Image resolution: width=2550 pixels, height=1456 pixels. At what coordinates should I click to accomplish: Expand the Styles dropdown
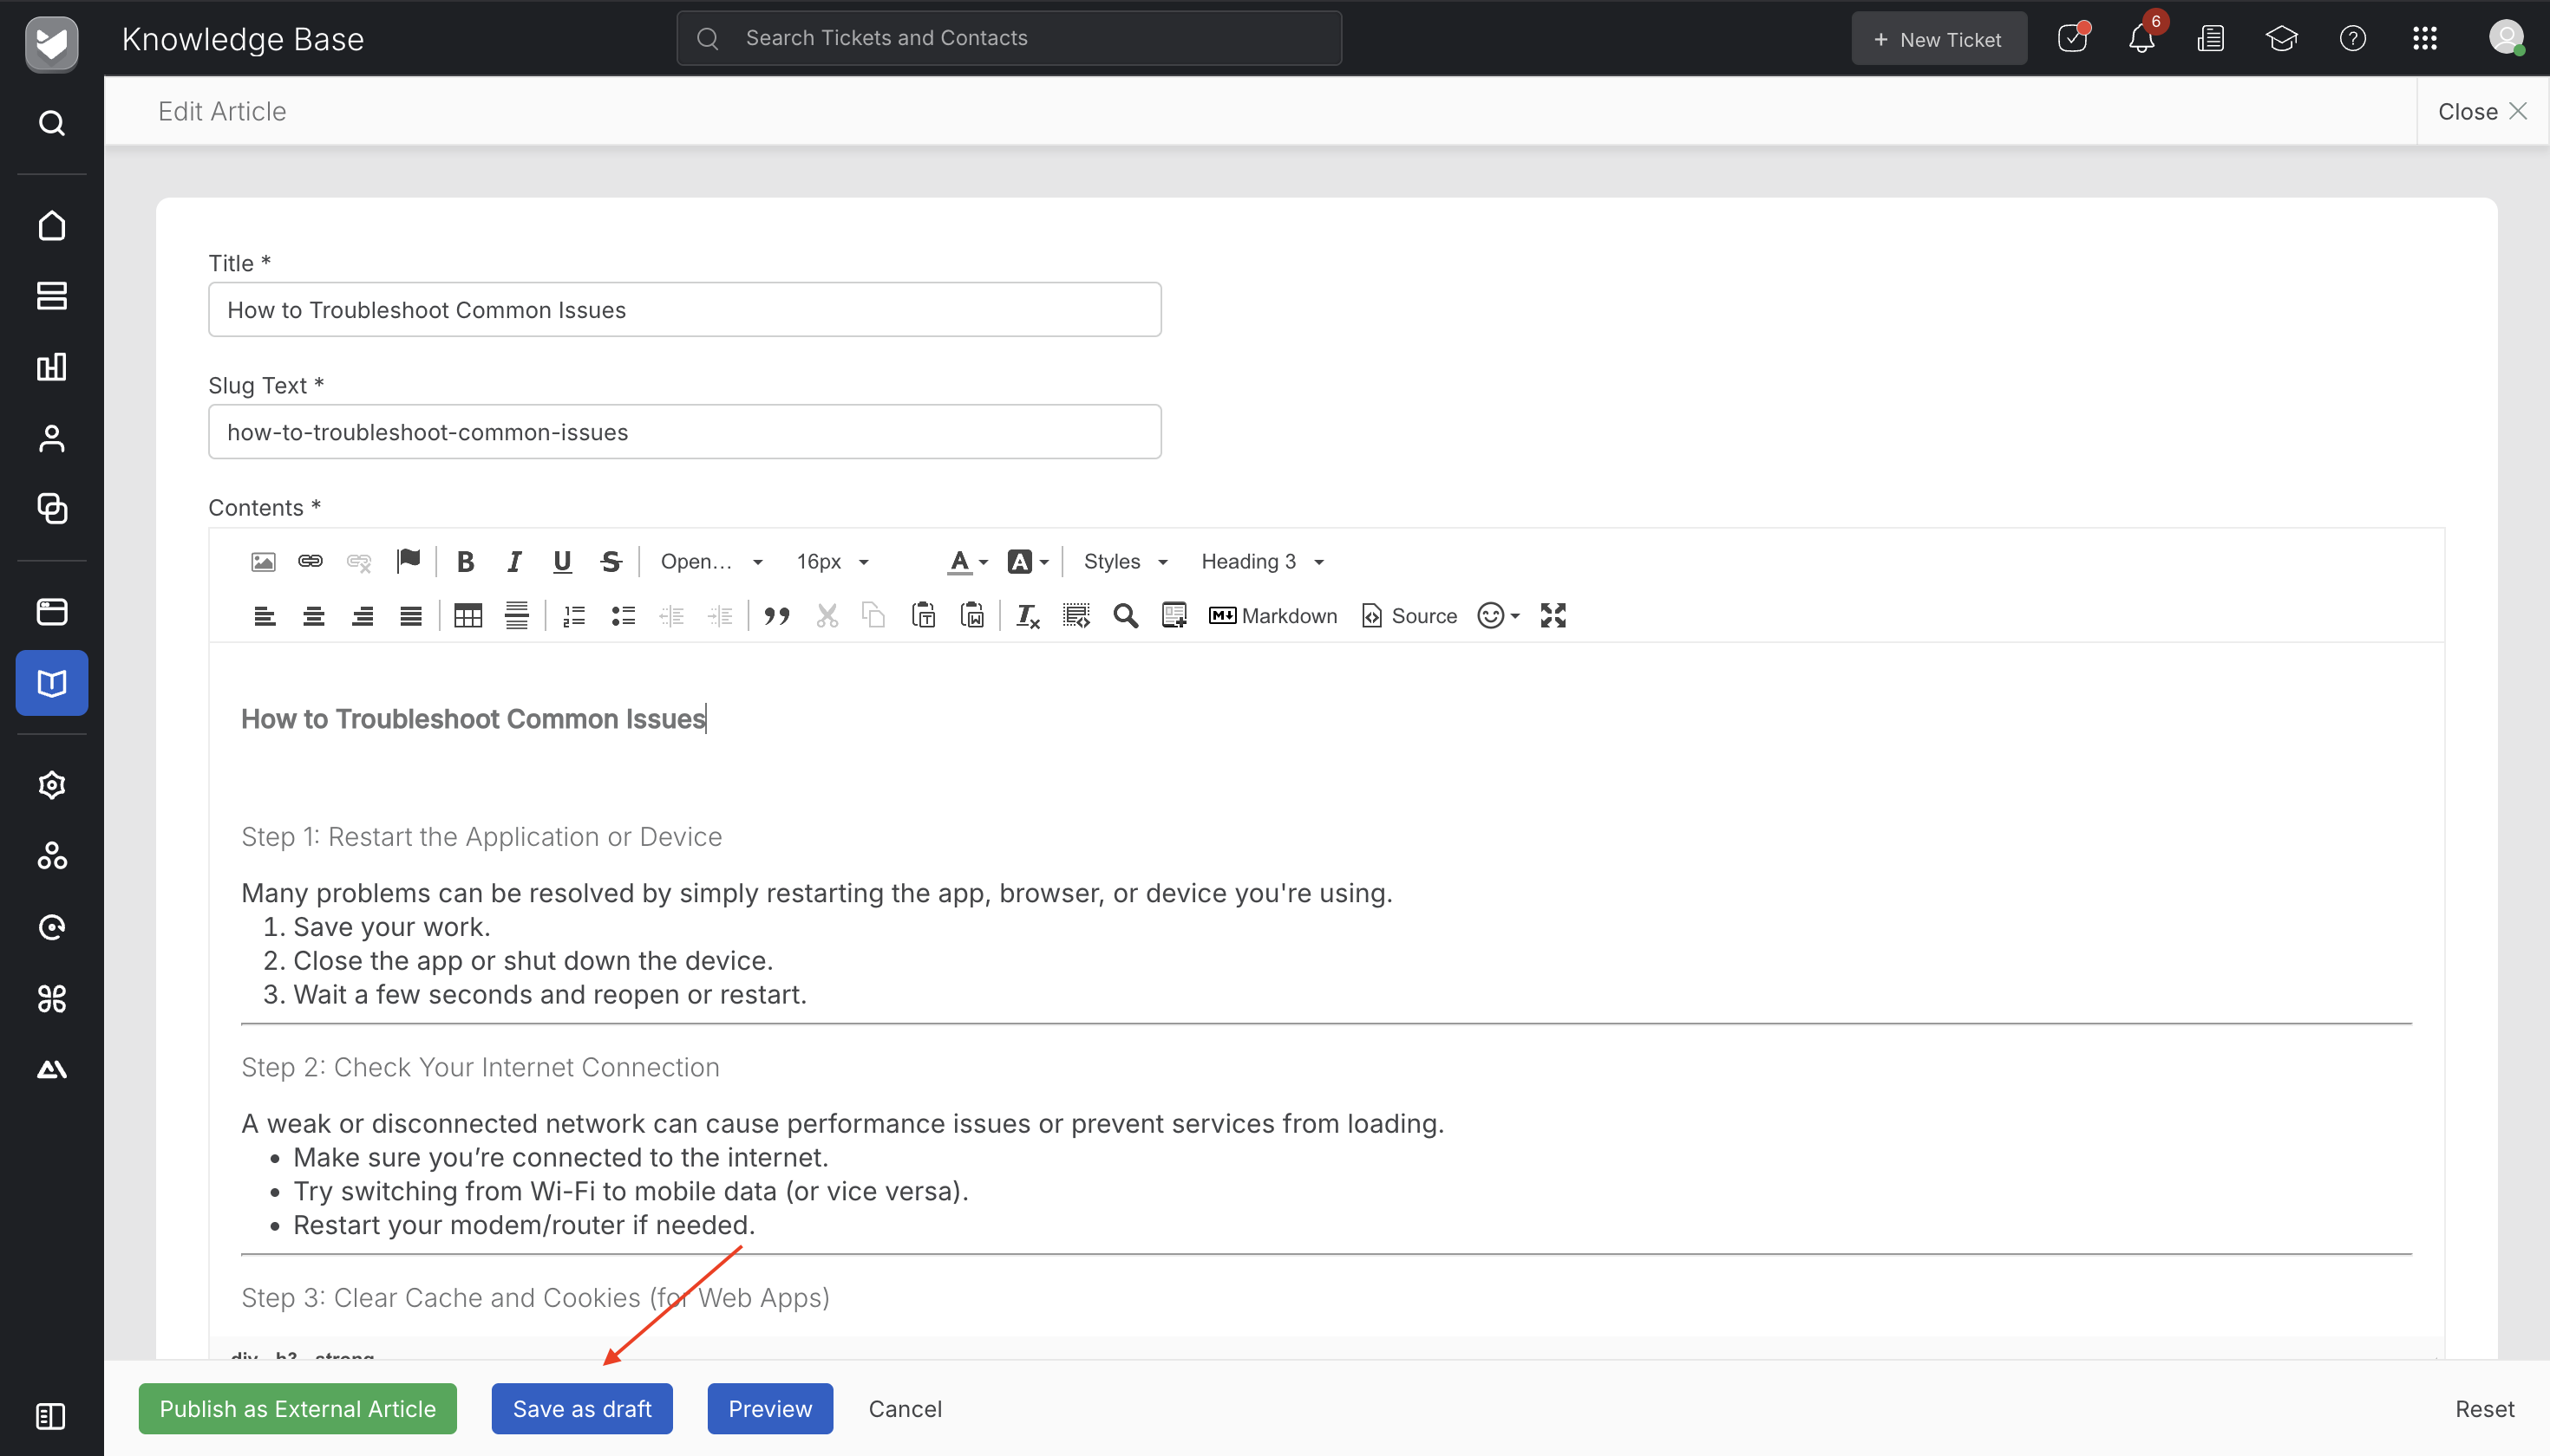click(1126, 562)
